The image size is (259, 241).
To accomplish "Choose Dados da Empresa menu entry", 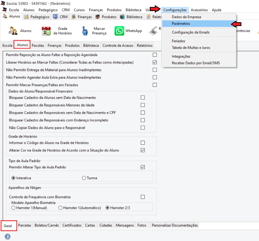I will 199,17.
